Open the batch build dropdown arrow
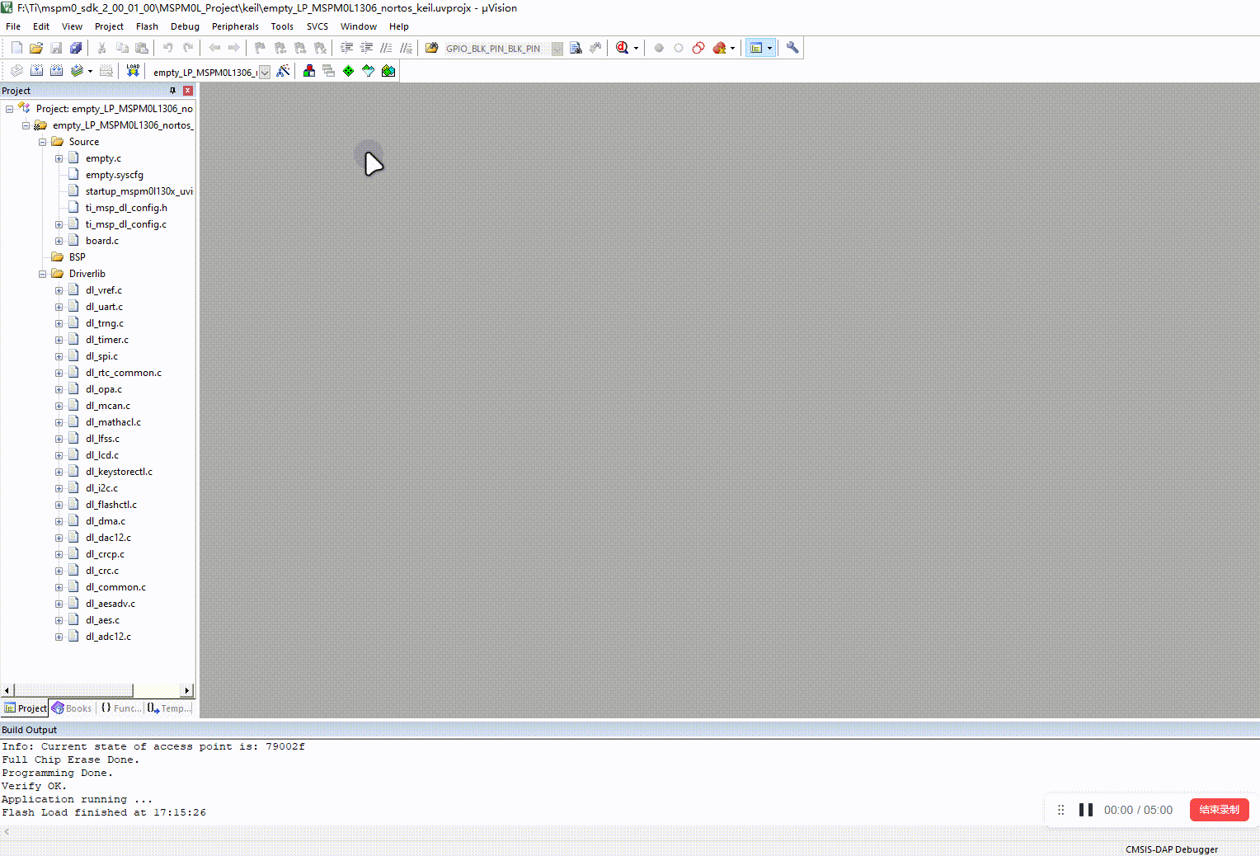The image size is (1260, 856). coord(90,71)
